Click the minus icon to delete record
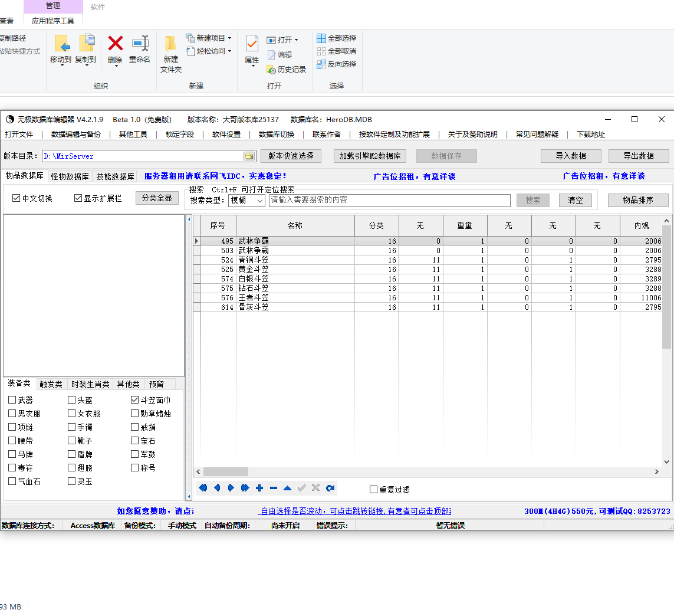The width and height of the screenshot is (674, 613). (x=274, y=488)
